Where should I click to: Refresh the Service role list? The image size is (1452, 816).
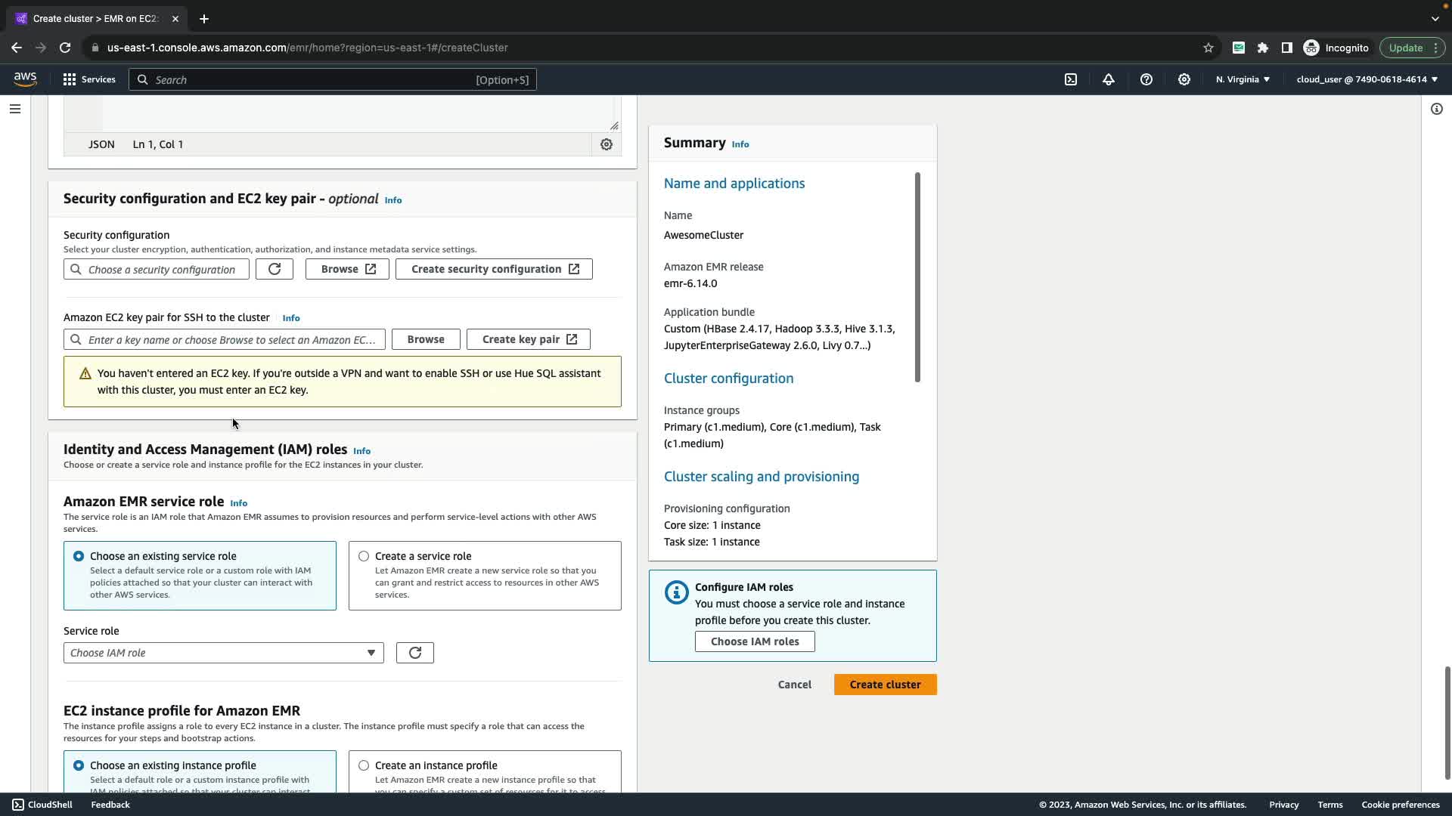(x=415, y=653)
